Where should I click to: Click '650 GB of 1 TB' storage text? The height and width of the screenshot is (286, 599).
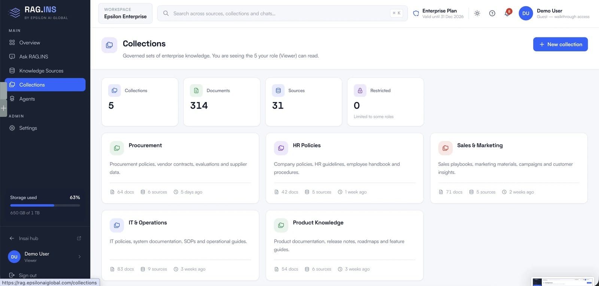coord(25,213)
